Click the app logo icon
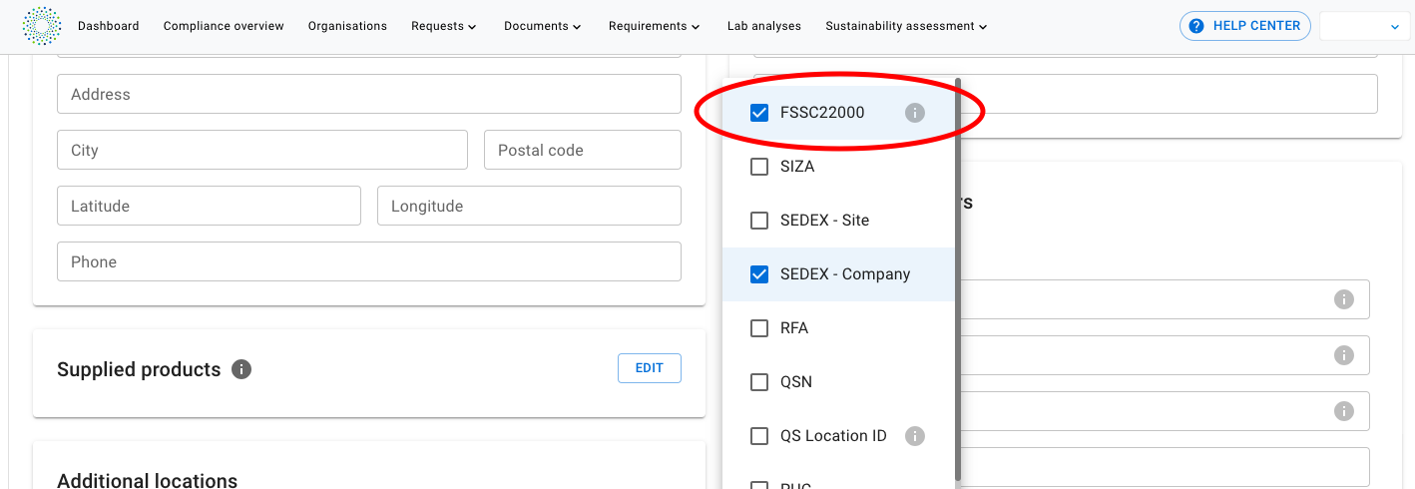 (42, 26)
